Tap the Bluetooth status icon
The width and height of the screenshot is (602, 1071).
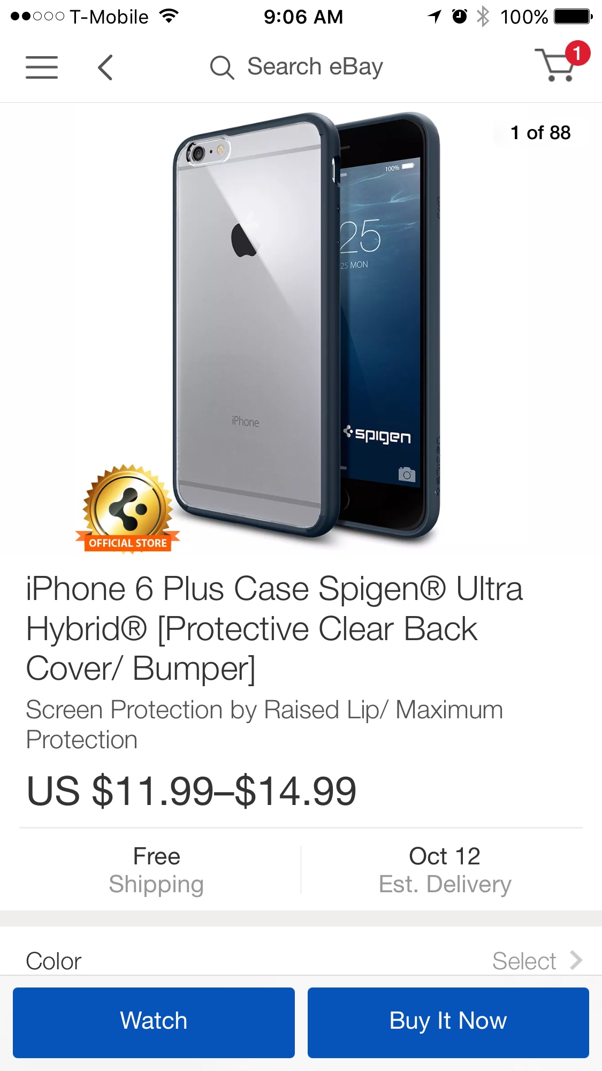(x=483, y=17)
